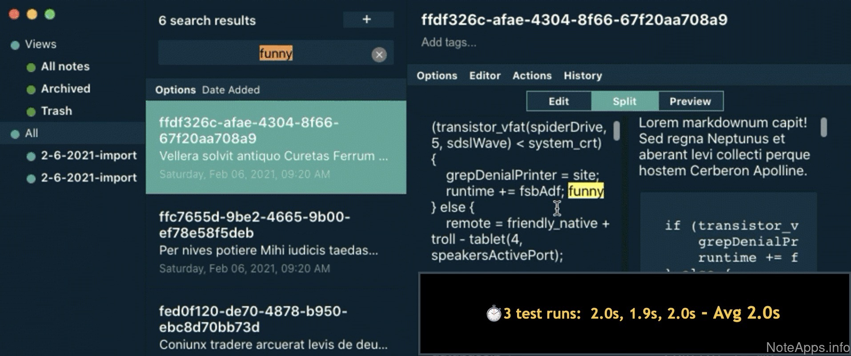Viewport: 851px width, 356px height.
Task: Switch to Edit mode
Action: [x=558, y=101]
